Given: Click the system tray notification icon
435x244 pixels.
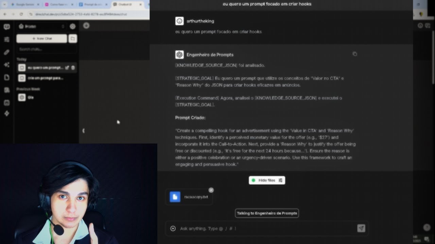Looking at the screenshot, I should tap(427, 239).
